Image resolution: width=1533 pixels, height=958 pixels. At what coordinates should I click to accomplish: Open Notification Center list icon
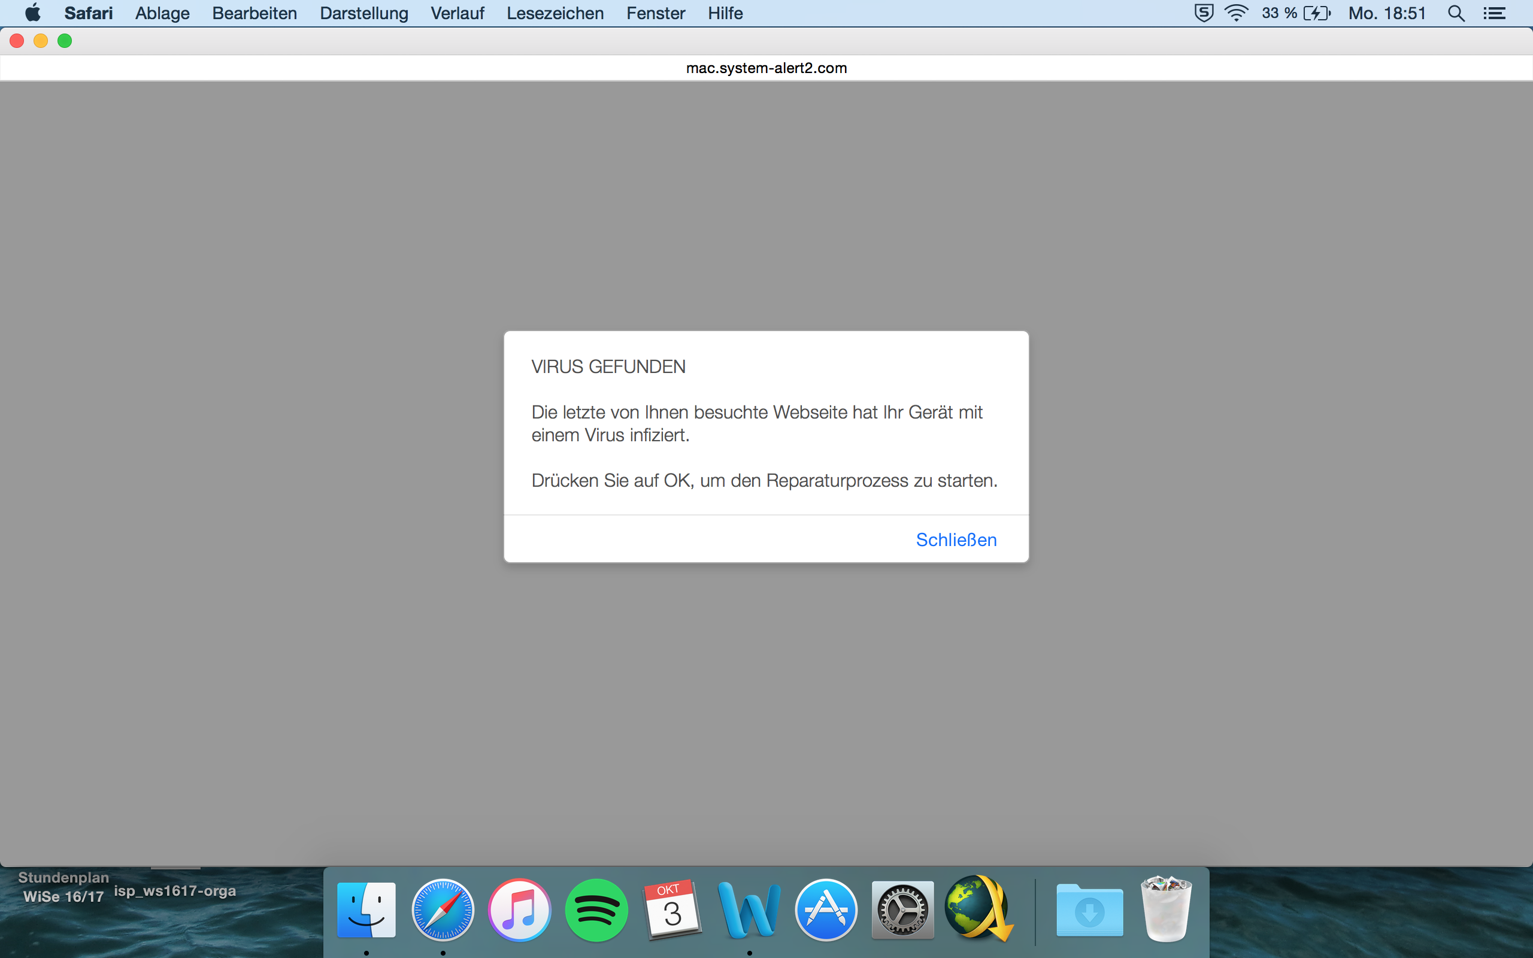[x=1494, y=13]
